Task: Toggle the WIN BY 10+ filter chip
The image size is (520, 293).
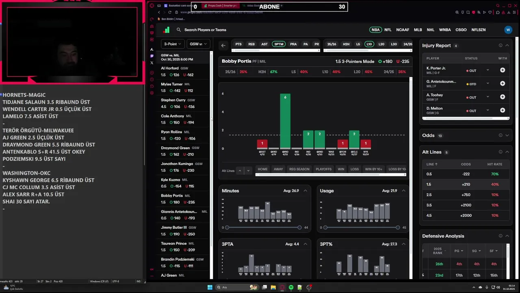Action: (x=374, y=169)
